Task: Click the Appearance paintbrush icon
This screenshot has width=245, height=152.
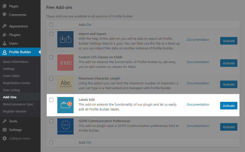Action: point(5,26)
